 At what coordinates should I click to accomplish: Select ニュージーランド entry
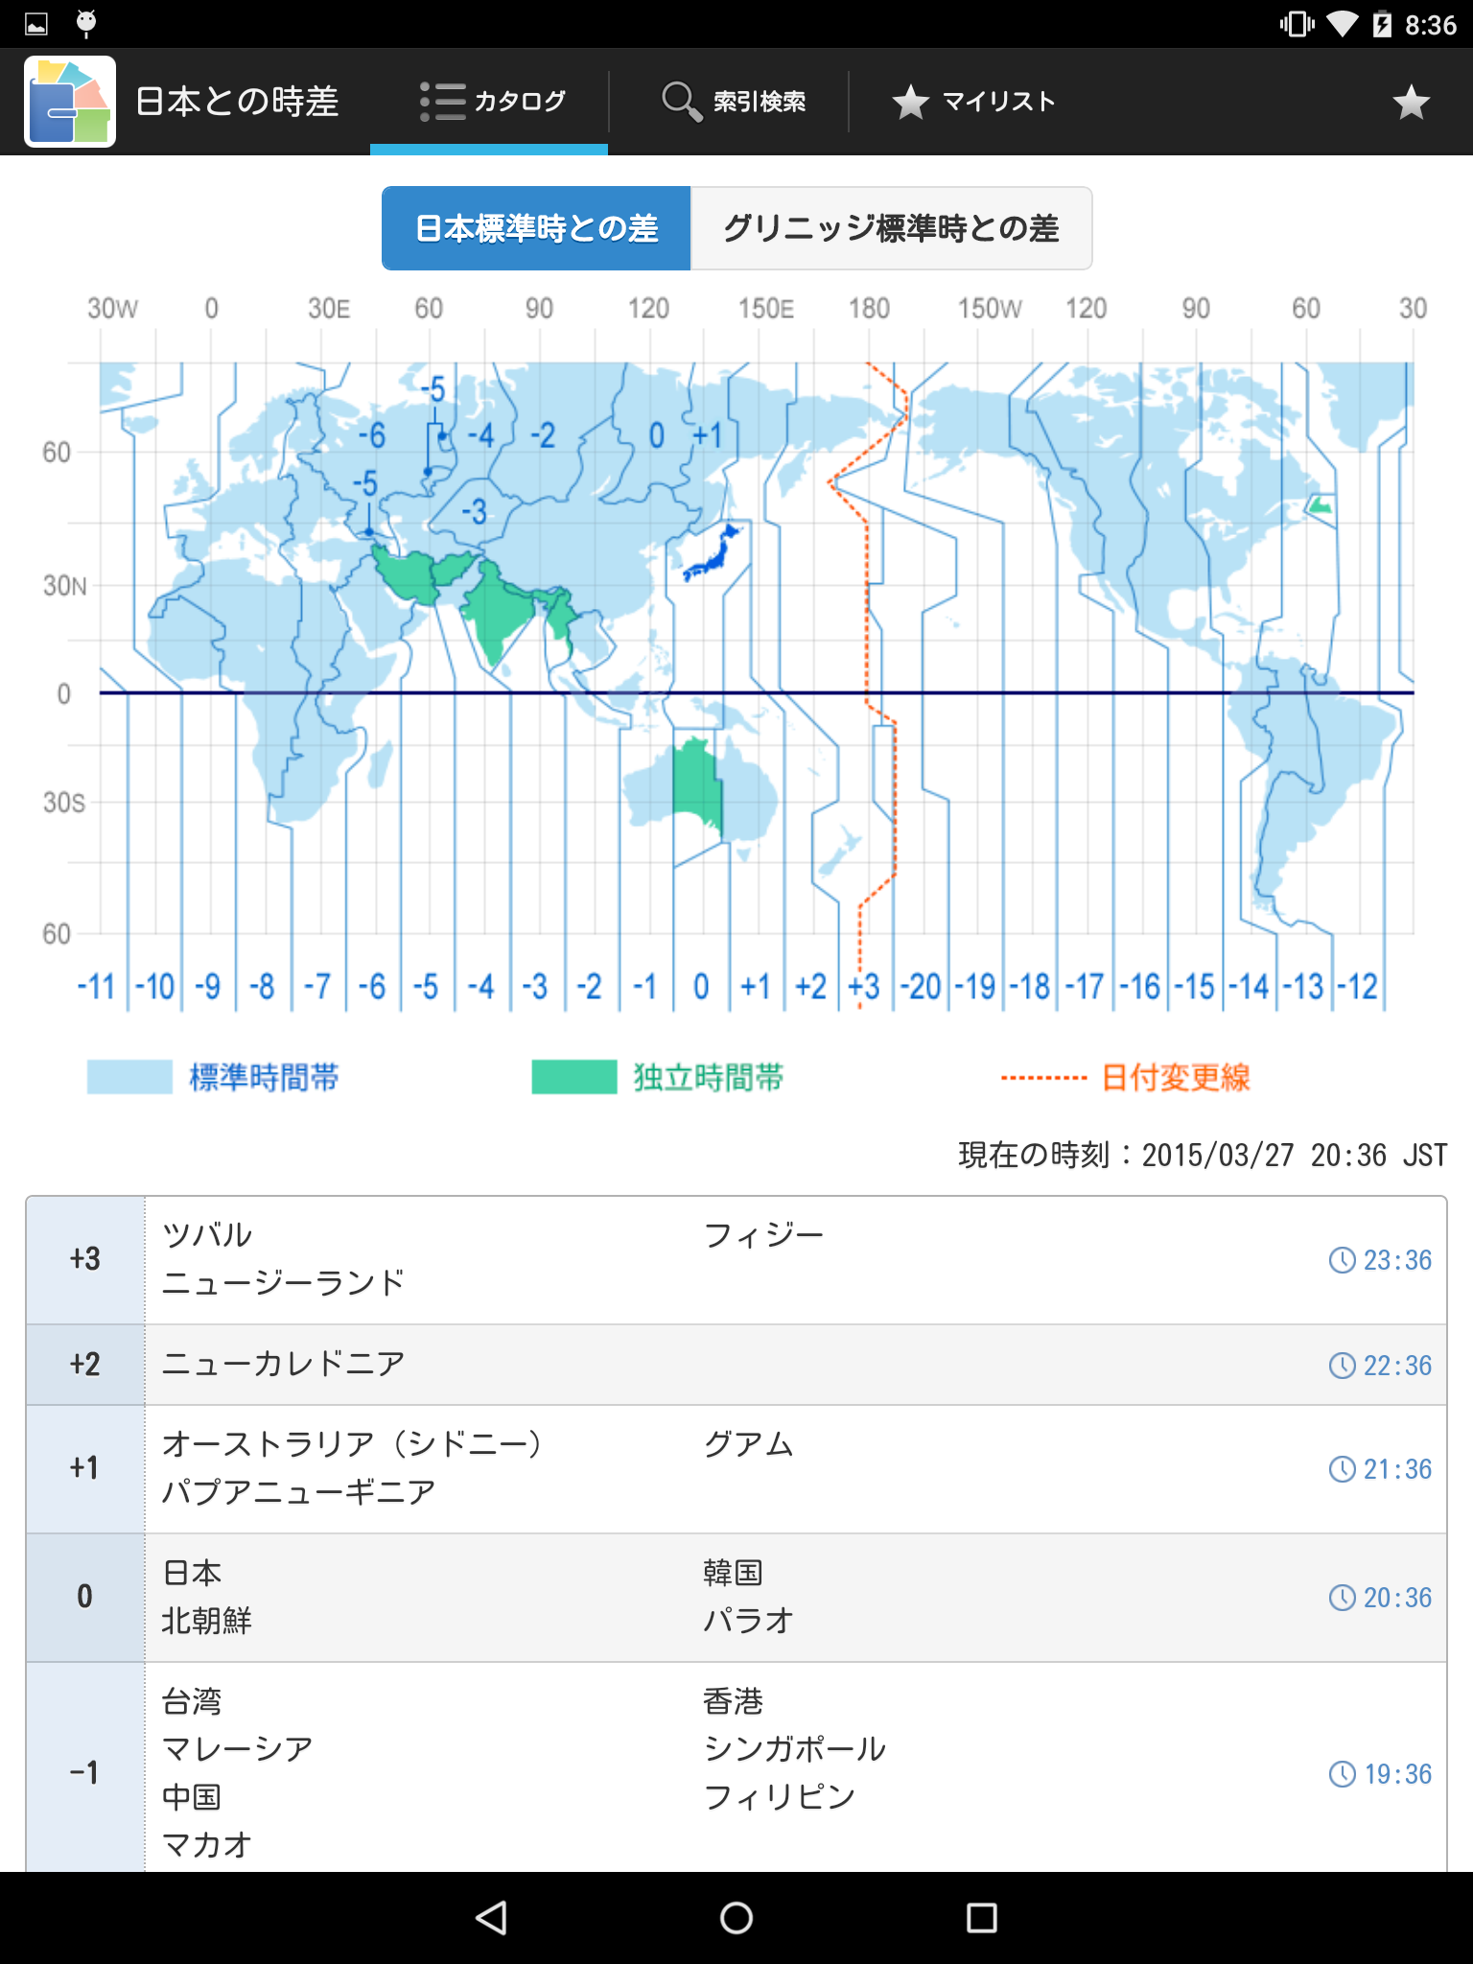pyautogui.click(x=284, y=1283)
